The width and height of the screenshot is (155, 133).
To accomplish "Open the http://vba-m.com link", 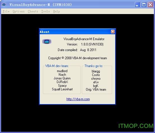I will (78, 99).
